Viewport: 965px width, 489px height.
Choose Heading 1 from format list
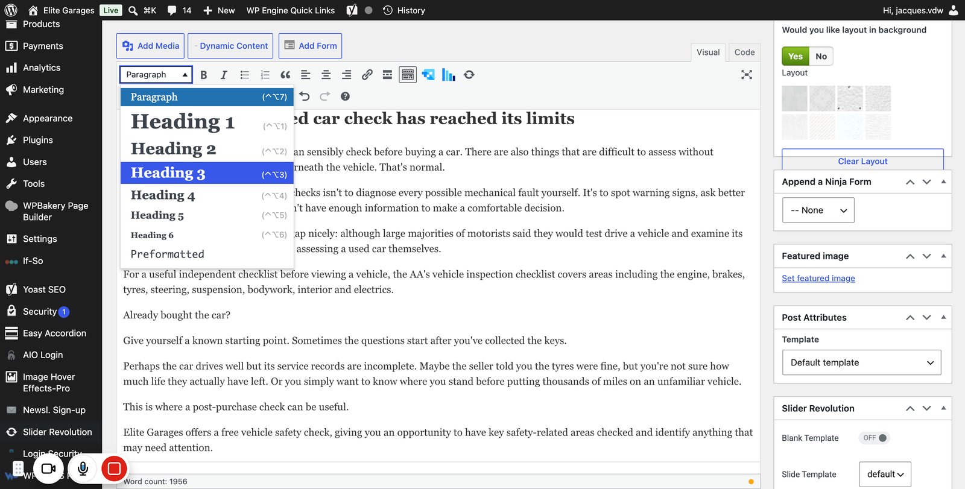pos(207,122)
